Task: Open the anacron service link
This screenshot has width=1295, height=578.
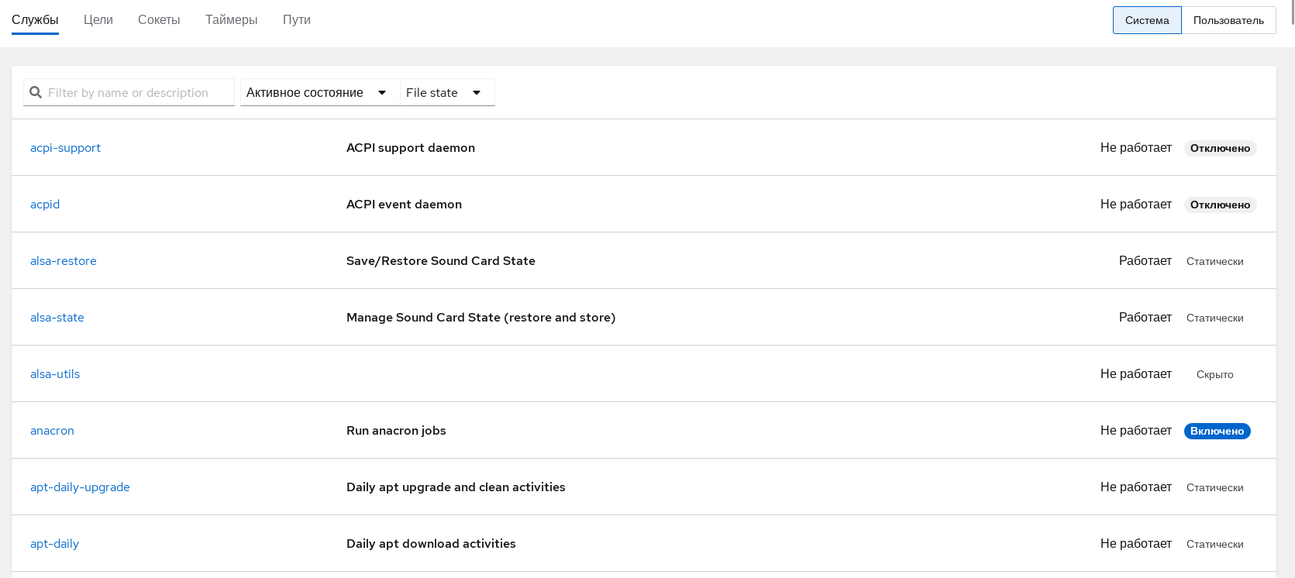Action: [52, 431]
